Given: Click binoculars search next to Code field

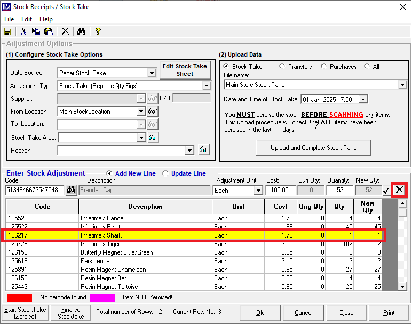Looking at the screenshot, I should pos(72,190).
